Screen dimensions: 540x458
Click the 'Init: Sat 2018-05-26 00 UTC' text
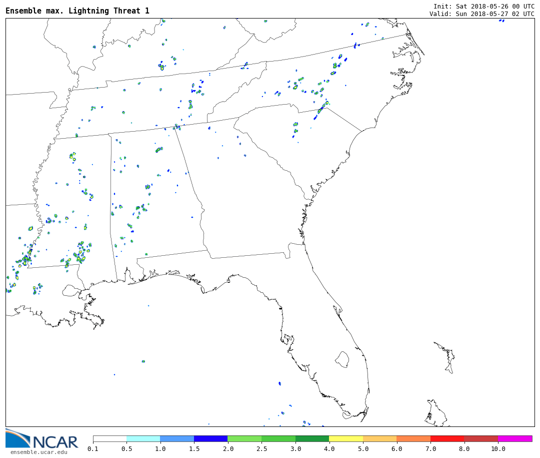(484, 6)
